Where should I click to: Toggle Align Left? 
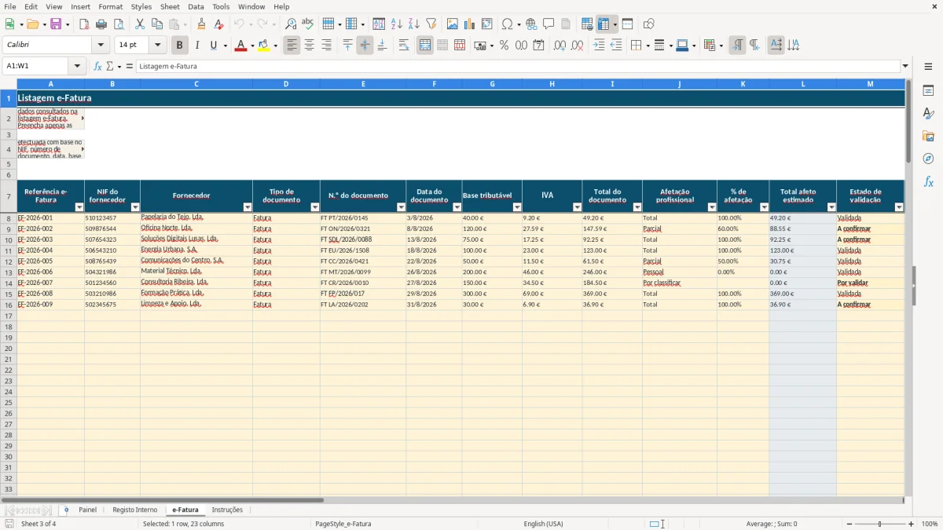[x=292, y=46]
